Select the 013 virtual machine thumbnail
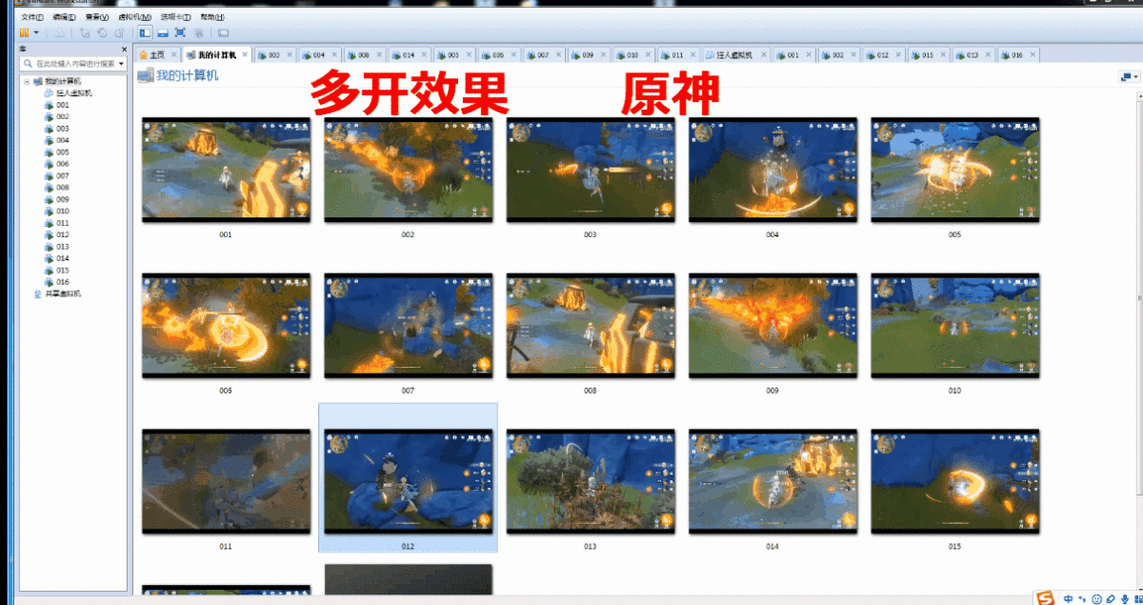 click(x=591, y=481)
